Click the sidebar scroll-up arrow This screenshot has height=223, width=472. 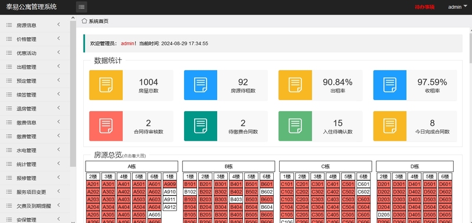[x=73, y=18]
